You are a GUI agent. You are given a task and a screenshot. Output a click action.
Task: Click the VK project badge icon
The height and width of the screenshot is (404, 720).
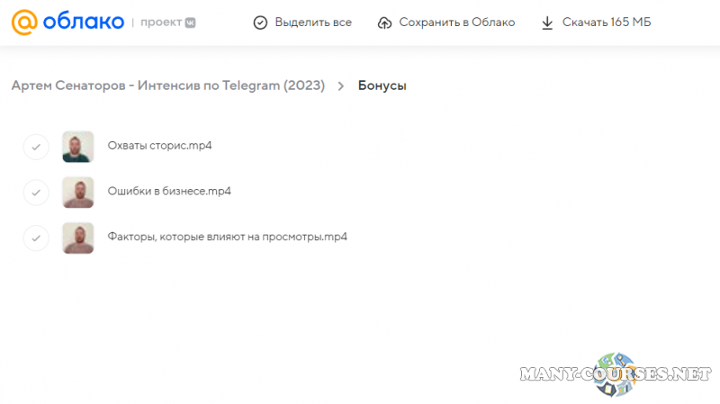coord(190,22)
